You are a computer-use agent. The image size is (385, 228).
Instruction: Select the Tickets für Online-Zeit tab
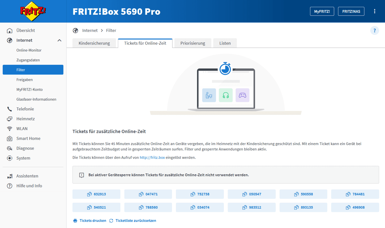[145, 43]
